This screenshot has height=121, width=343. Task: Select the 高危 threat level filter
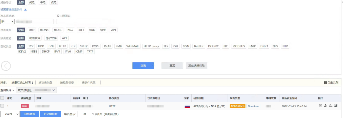click(32, 2)
